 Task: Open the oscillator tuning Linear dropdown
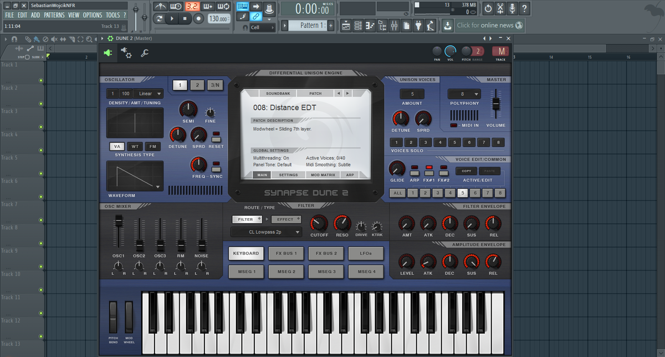149,94
